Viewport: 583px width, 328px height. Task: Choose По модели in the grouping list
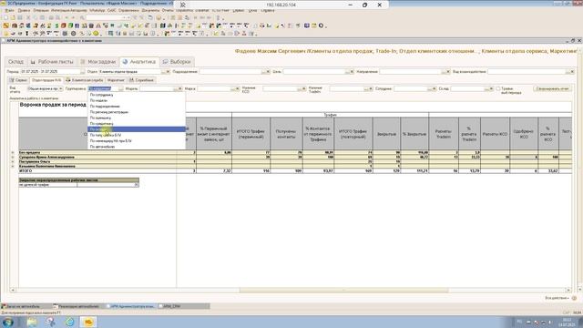(x=137, y=100)
